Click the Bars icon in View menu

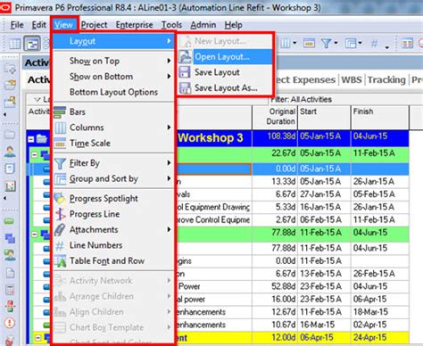click(x=60, y=112)
